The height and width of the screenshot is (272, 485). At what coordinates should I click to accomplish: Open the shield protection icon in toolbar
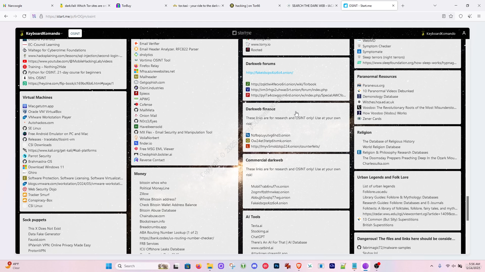(x=461, y=16)
